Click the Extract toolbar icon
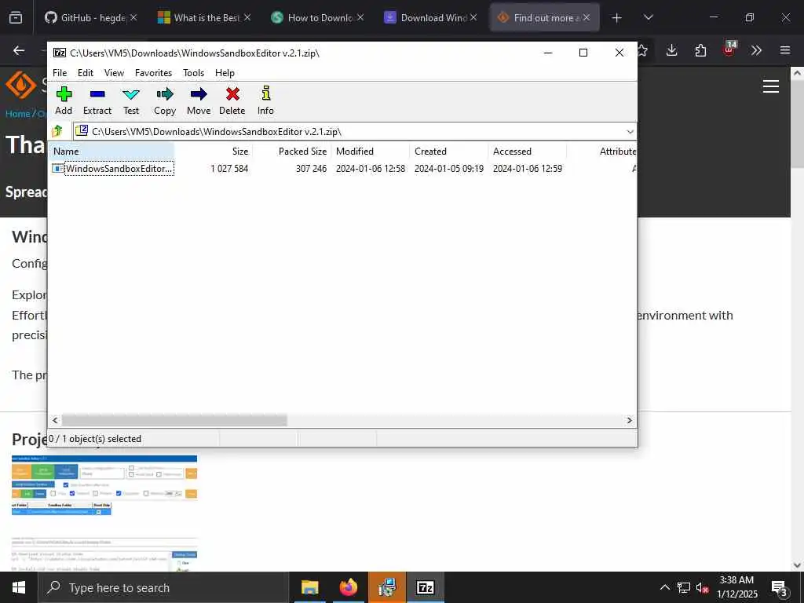This screenshot has width=804, height=603. click(97, 100)
